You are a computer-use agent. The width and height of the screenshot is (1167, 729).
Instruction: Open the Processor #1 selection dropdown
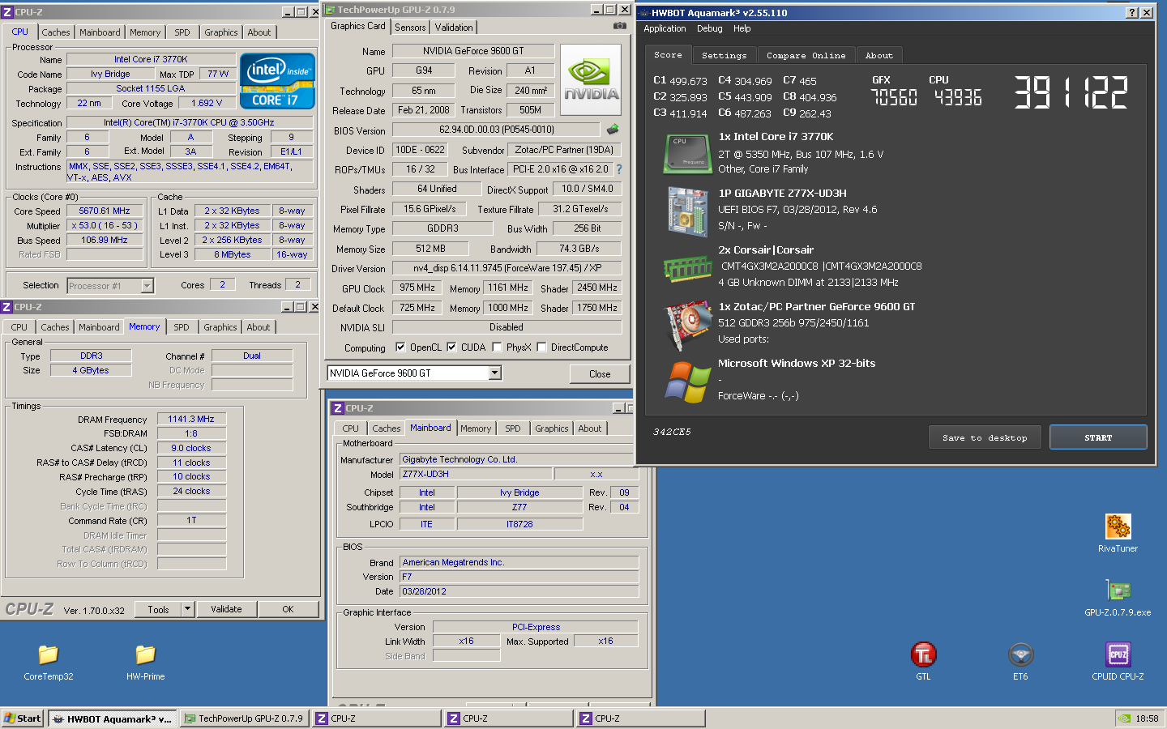(x=147, y=285)
